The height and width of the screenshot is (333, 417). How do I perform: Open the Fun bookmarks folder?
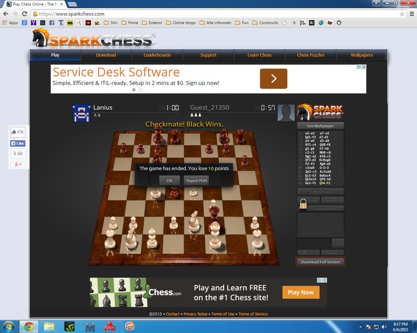(242, 23)
